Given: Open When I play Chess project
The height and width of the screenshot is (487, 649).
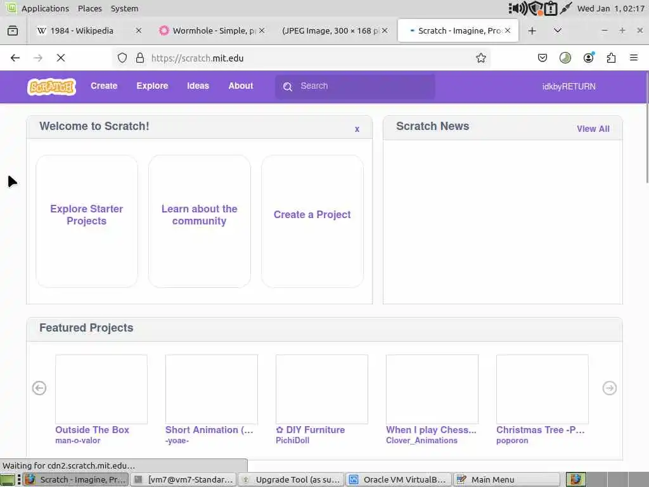Looking at the screenshot, I should (432, 389).
